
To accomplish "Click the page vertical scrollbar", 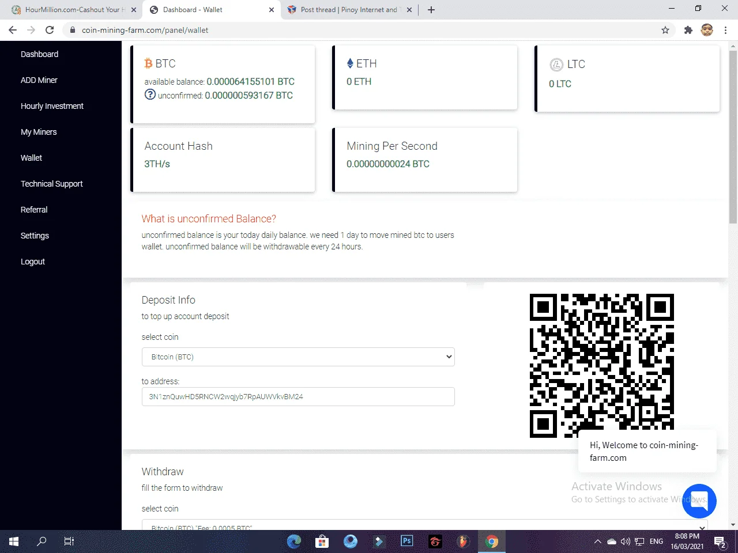I will 733,137.
